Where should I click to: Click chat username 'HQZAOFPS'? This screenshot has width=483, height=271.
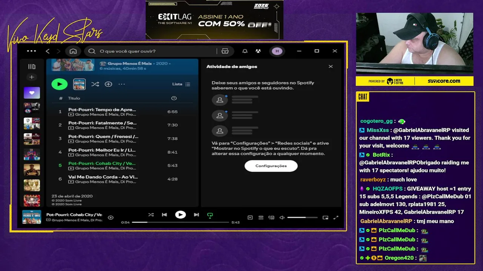[388, 189]
